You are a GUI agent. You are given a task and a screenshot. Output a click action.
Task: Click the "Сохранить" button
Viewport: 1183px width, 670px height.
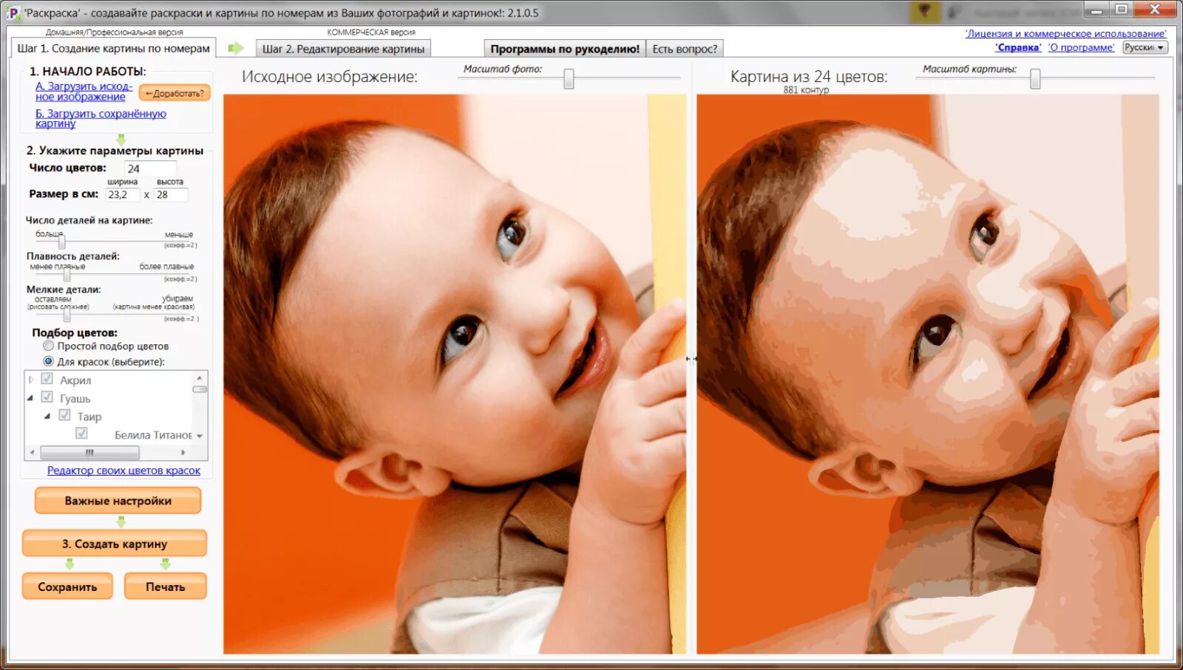67,586
